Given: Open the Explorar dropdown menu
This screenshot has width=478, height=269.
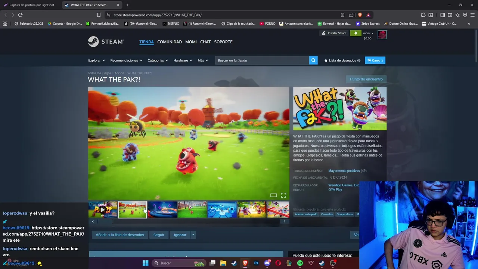Looking at the screenshot, I should (x=96, y=60).
